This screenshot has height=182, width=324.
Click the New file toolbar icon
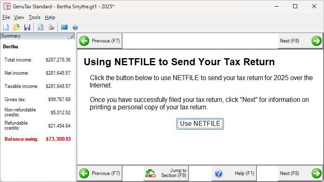pos(6,27)
